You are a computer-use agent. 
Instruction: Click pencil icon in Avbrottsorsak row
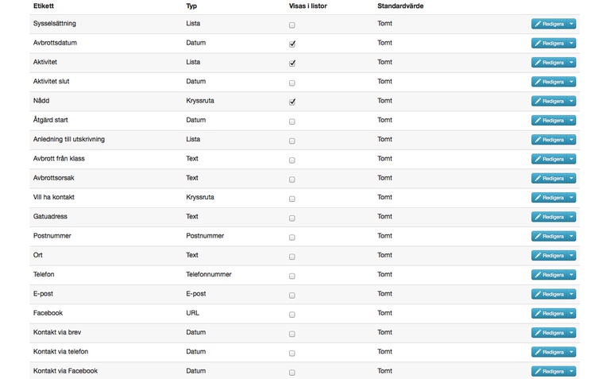[538, 178]
